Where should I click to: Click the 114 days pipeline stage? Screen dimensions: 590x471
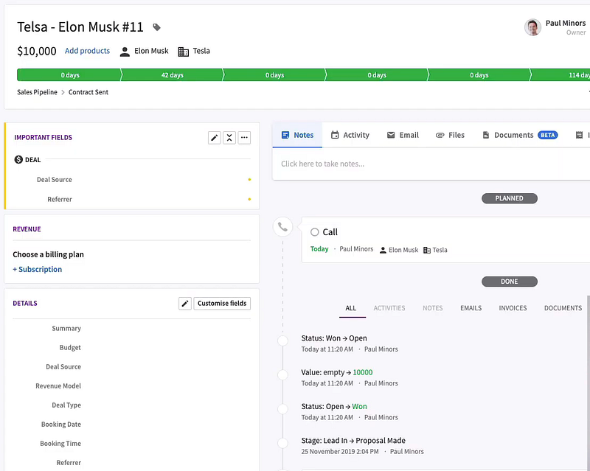tap(560, 75)
